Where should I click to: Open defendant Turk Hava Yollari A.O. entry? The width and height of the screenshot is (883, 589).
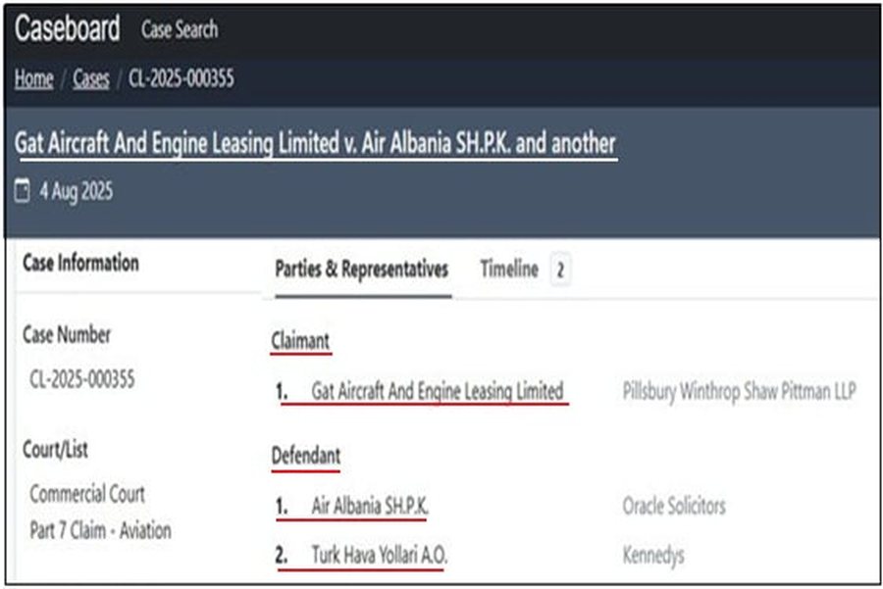[x=379, y=556]
